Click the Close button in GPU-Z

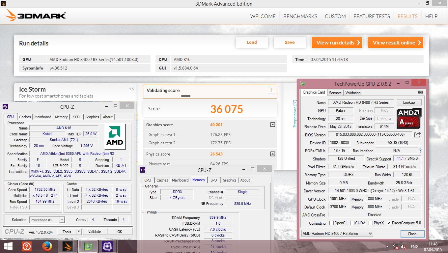tap(412, 234)
